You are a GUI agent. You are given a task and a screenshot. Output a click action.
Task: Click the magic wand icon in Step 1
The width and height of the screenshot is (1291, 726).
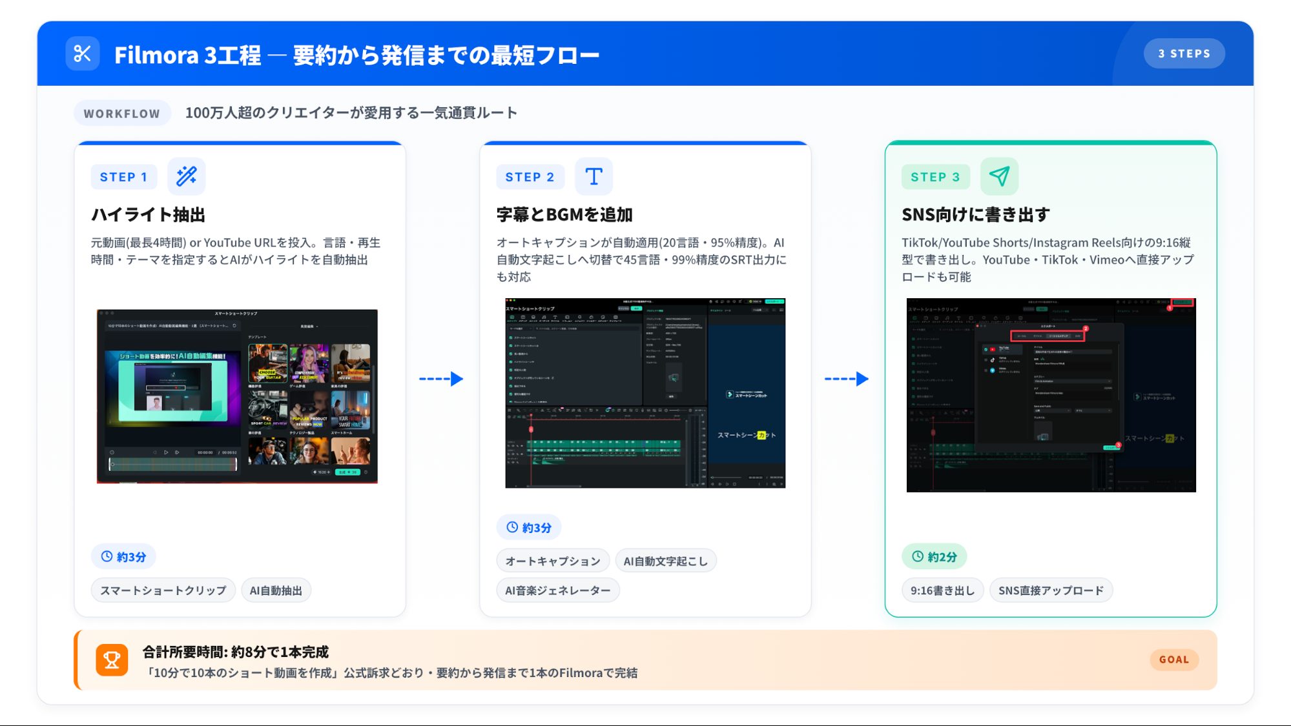tap(187, 176)
